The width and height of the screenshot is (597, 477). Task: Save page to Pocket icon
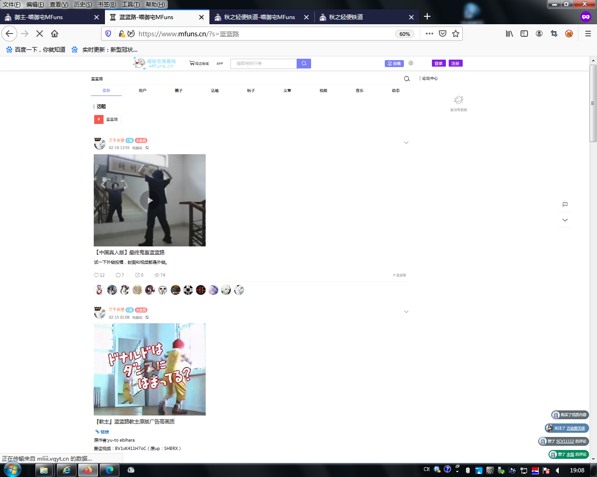(x=443, y=34)
